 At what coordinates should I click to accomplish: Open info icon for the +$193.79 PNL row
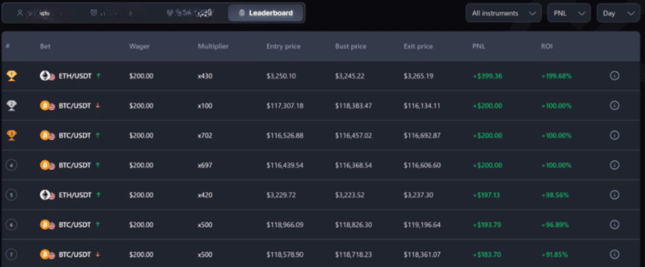[x=614, y=225]
